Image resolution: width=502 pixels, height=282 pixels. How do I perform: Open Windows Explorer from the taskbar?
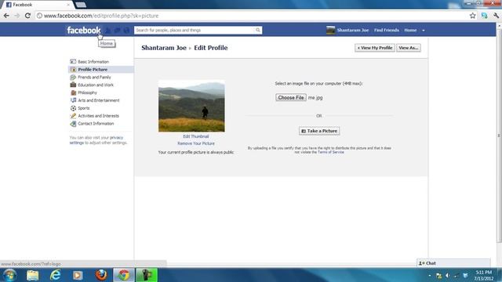tap(33, 275)
